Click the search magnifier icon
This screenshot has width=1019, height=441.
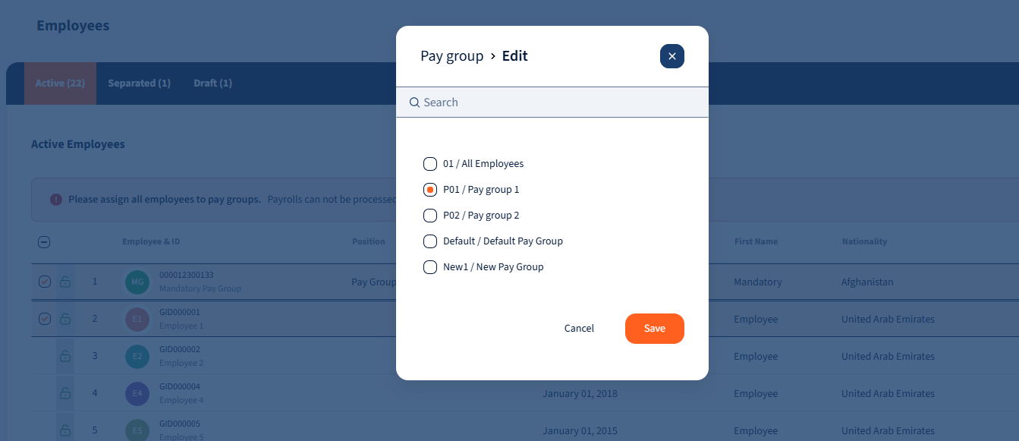[414, 102]
